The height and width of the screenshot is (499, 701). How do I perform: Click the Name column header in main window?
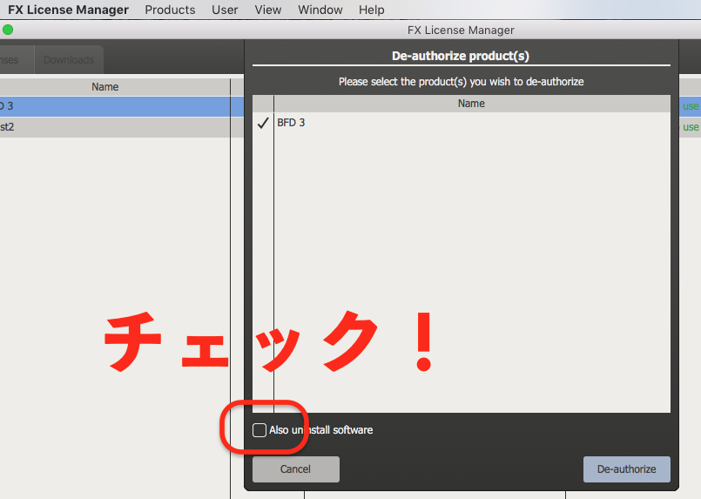(x=105, y=87)
